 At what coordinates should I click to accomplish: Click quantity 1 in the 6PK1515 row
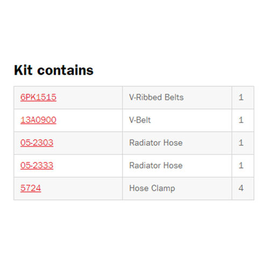(x=241, y=97)
